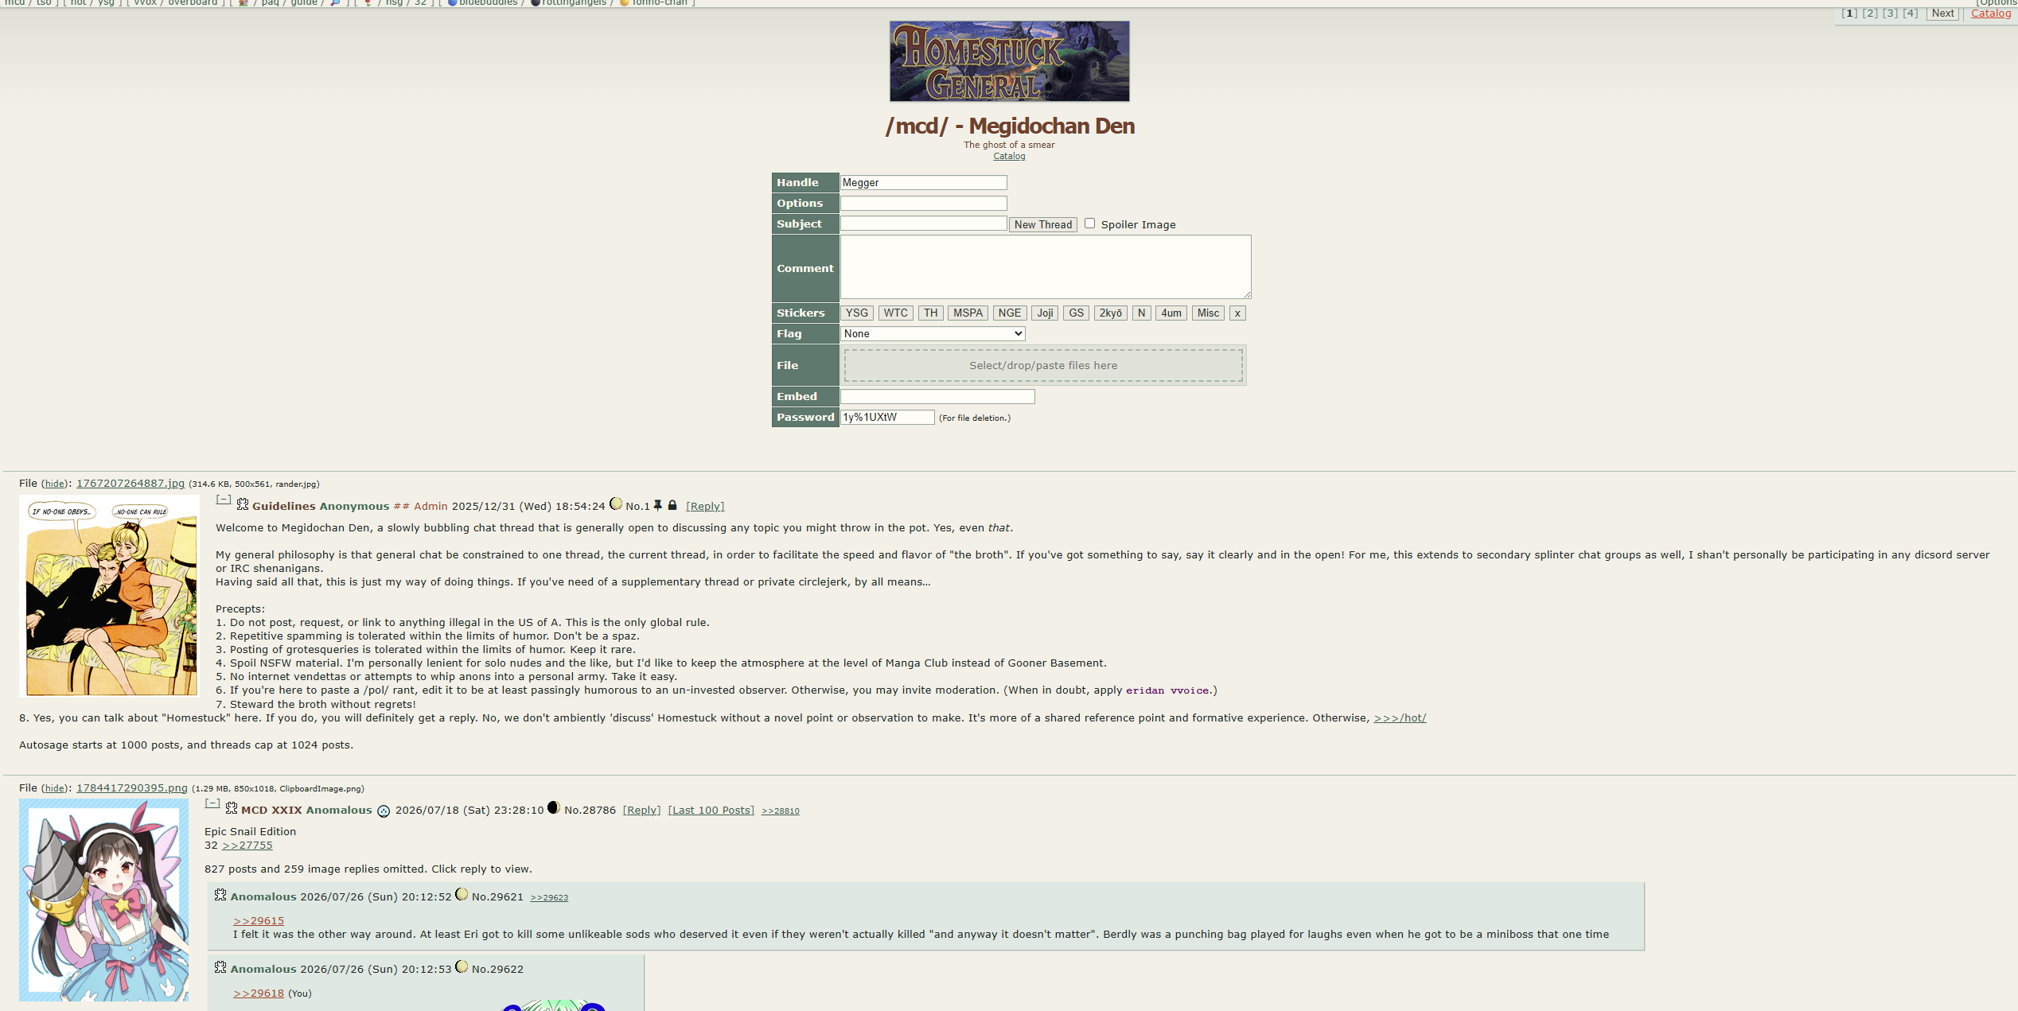Open the red Catalog link at top right
Image resolution: width=2018 pixels, height=1011 pixels.
[x=1991, y=14]
